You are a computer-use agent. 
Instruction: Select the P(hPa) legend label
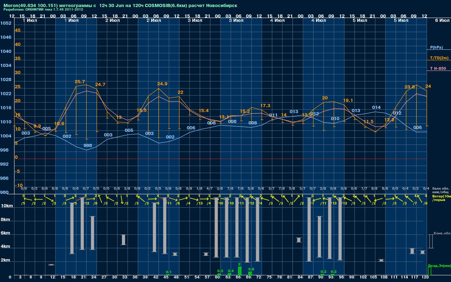[x=437, y=47]
